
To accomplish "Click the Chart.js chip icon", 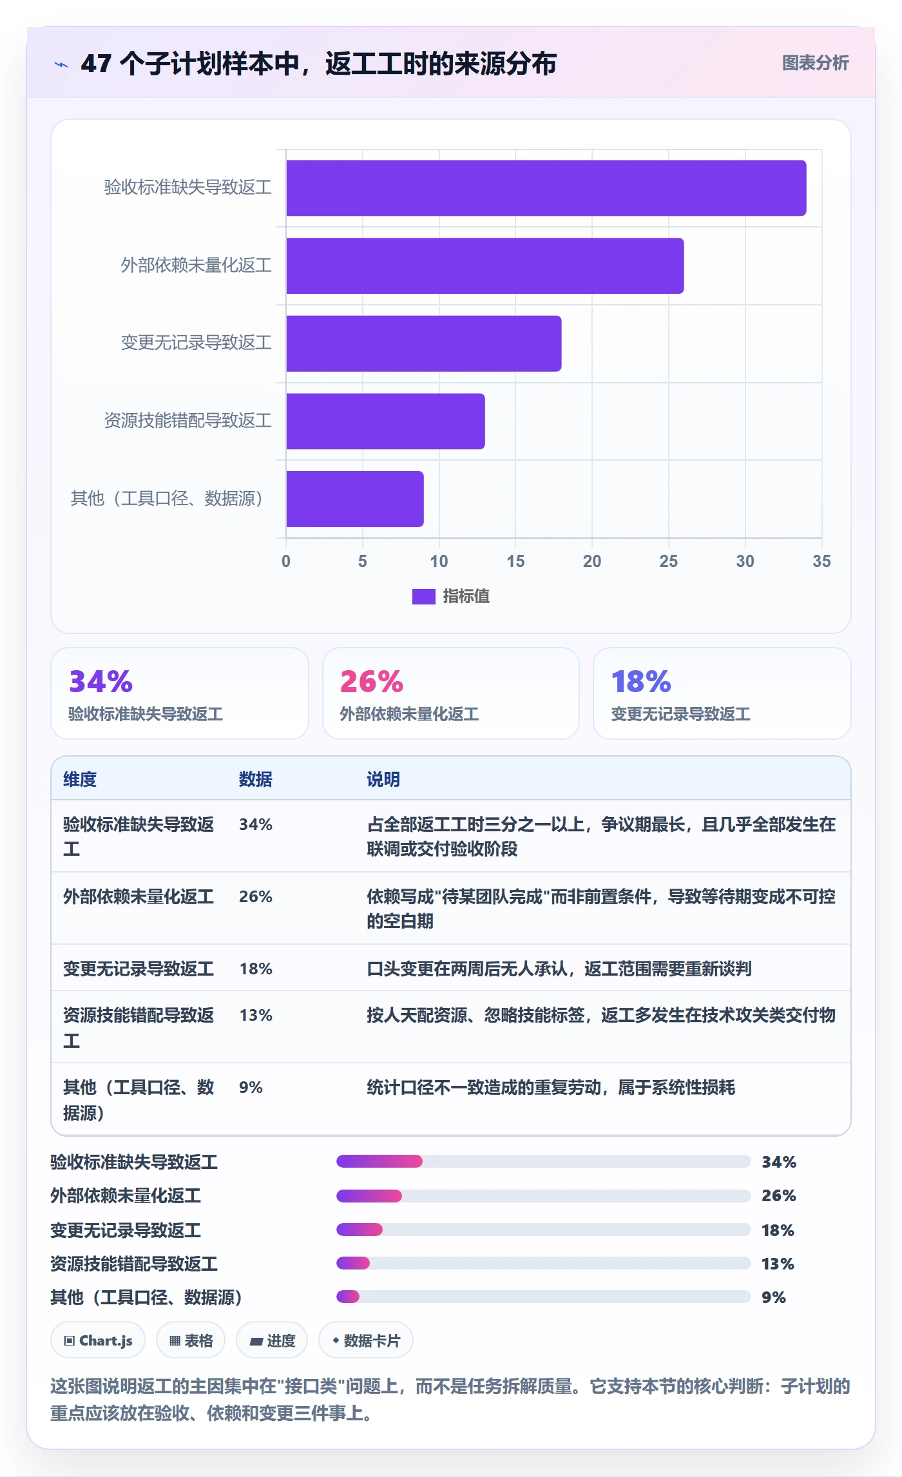I will (x=70, y=1341).
